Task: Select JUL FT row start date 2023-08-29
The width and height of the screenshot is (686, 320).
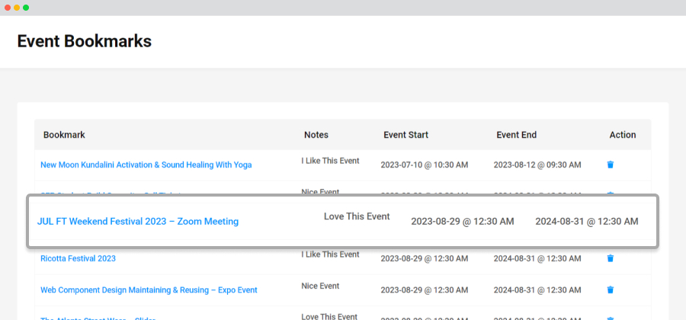Action: tap(463, 221)
